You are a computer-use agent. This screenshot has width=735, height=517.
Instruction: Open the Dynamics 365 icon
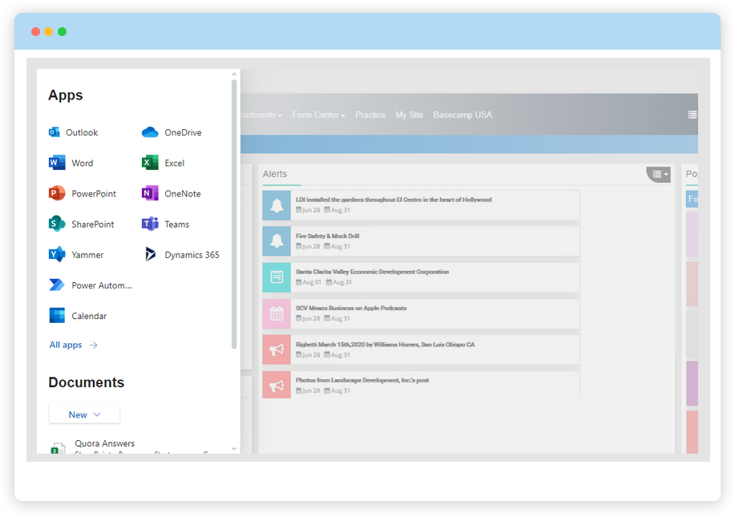pos(150,255)
